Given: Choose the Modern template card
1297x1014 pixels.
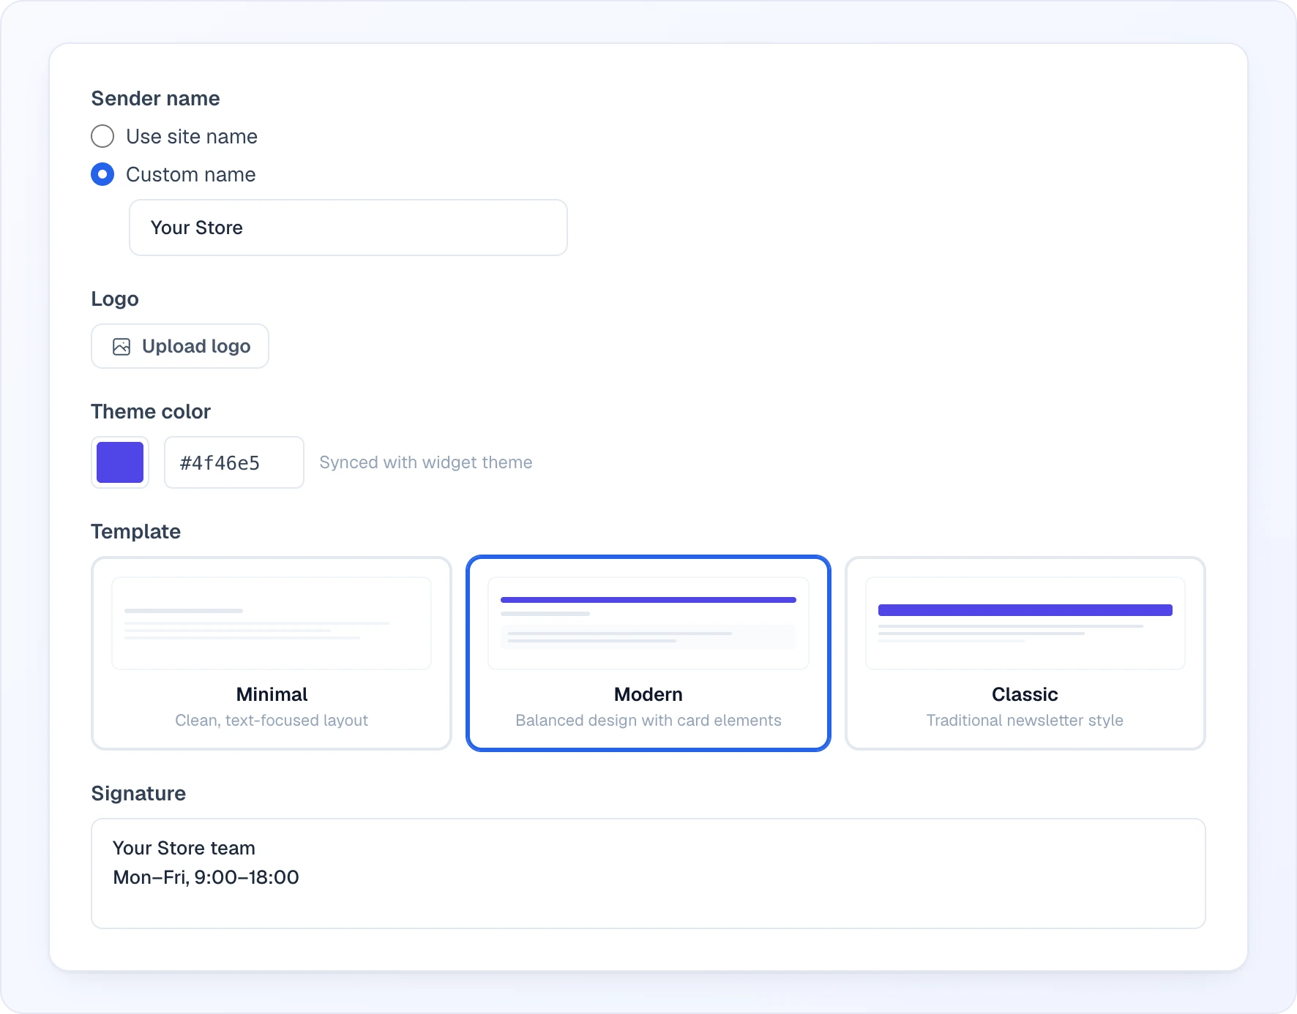Looking at the screenshot, I should [648, 653].
